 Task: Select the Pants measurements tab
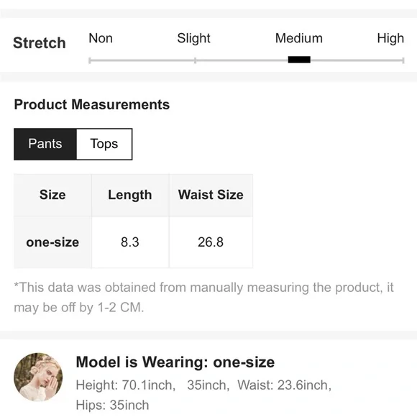pyautogui.click(x=45, y=144)
